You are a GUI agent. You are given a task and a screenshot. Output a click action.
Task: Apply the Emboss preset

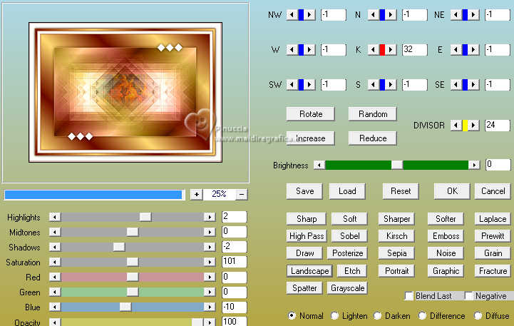pyautogui.click(x=446, y=236)
